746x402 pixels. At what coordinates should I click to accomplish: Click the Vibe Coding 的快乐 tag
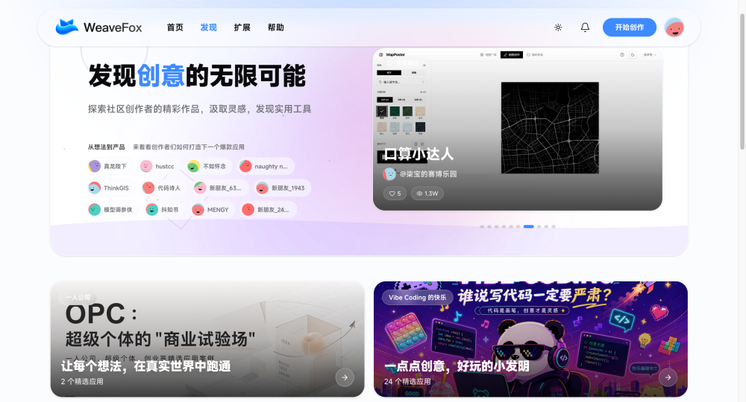(417, 297)
